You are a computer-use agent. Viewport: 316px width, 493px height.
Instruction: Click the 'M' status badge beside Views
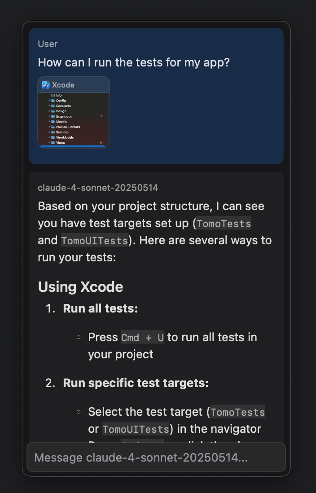(x=101, y=143)
